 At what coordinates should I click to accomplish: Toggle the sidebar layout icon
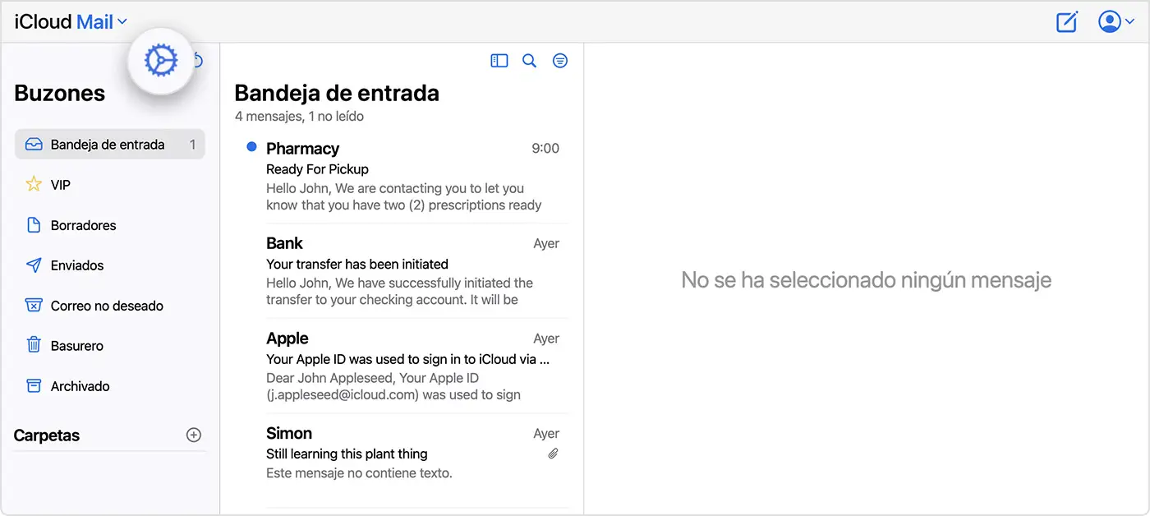[499, 61]
